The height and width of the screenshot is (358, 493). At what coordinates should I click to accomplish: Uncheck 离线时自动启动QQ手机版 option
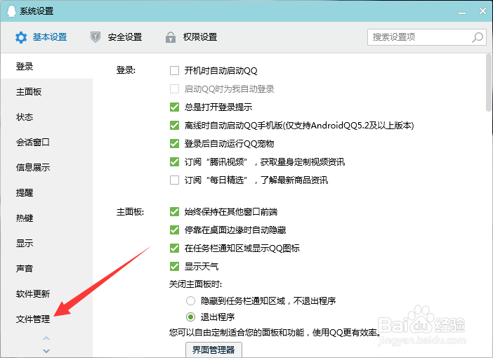pyautogui.click(x=174, y=125)
